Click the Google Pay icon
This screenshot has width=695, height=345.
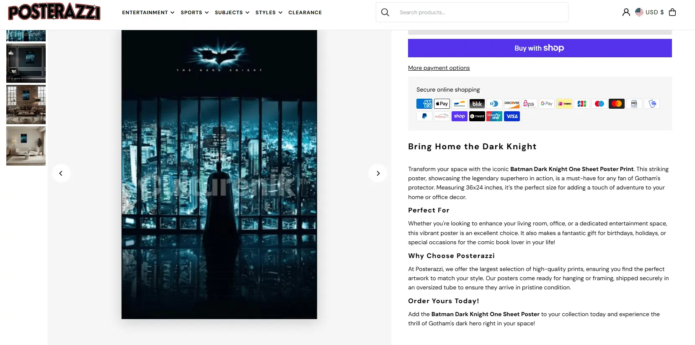547,104
